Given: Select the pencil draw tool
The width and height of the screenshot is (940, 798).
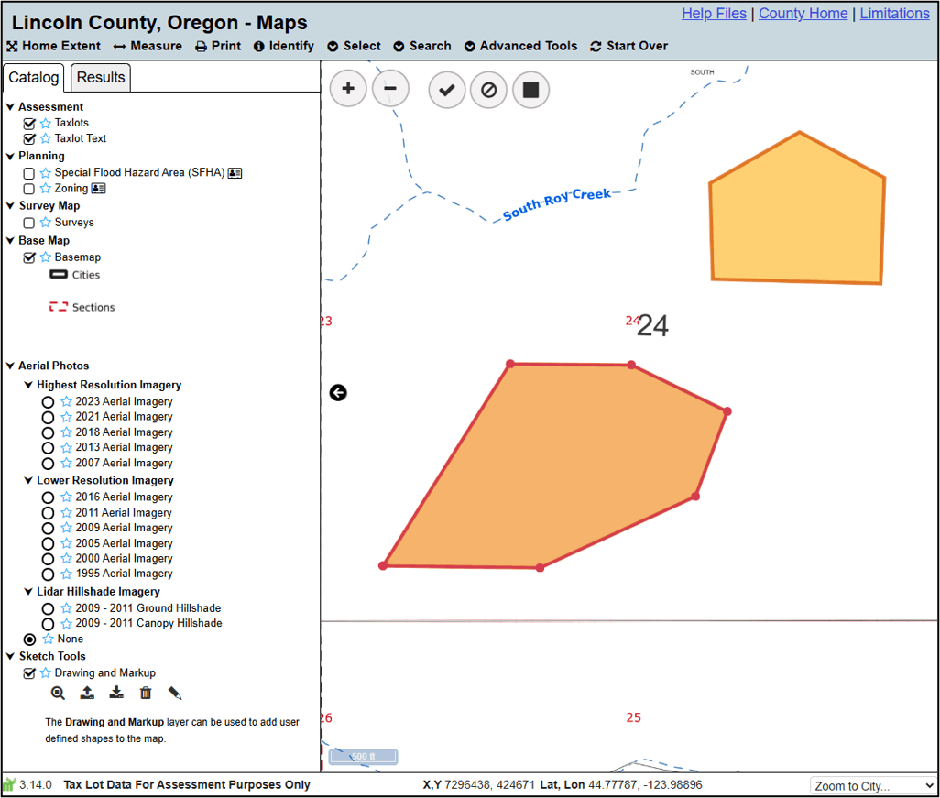Looking at the screenshot, I should pyautogui.click(x=175, y=693).
